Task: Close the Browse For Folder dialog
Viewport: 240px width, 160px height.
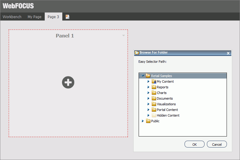Action: [x=228, y=53]
